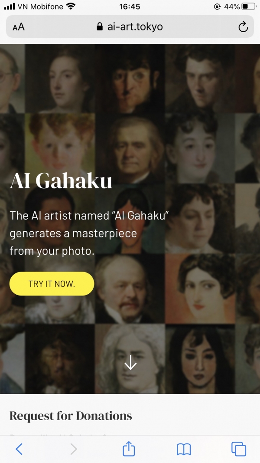Tap the padlock icon in address bar
Viewport: 260px width, 463px height.
pos(100,26)
